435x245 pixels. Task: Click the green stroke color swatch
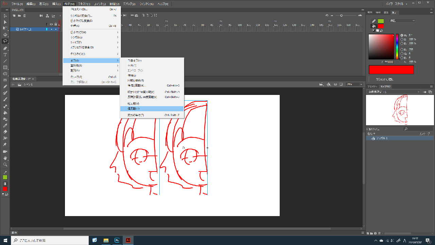pyautogui.click(x=381, y=21)
